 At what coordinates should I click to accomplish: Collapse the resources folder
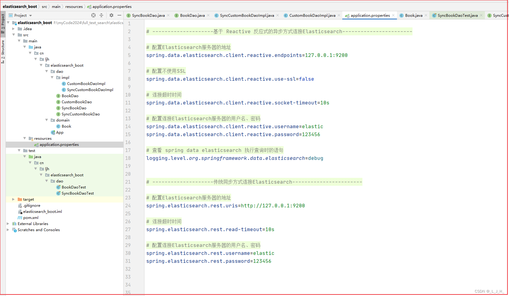pos(24,138)
